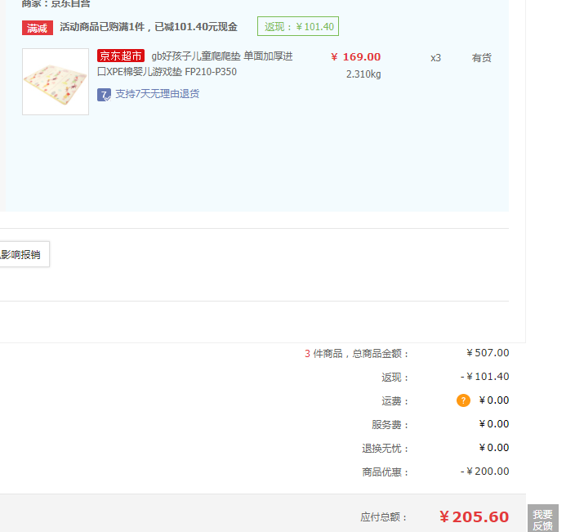Click the 返现：￥101.40 green box

(x=298, y=26)
